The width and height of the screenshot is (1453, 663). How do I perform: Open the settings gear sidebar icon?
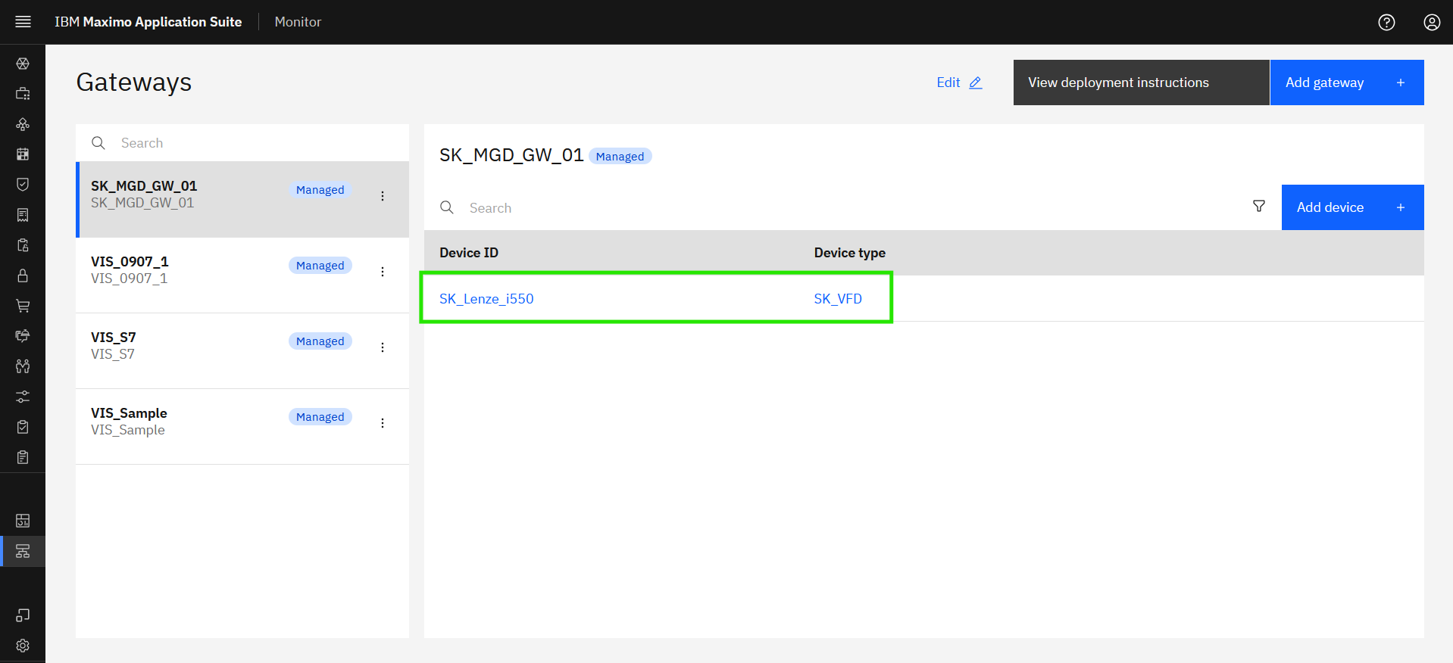click(23, 646)
